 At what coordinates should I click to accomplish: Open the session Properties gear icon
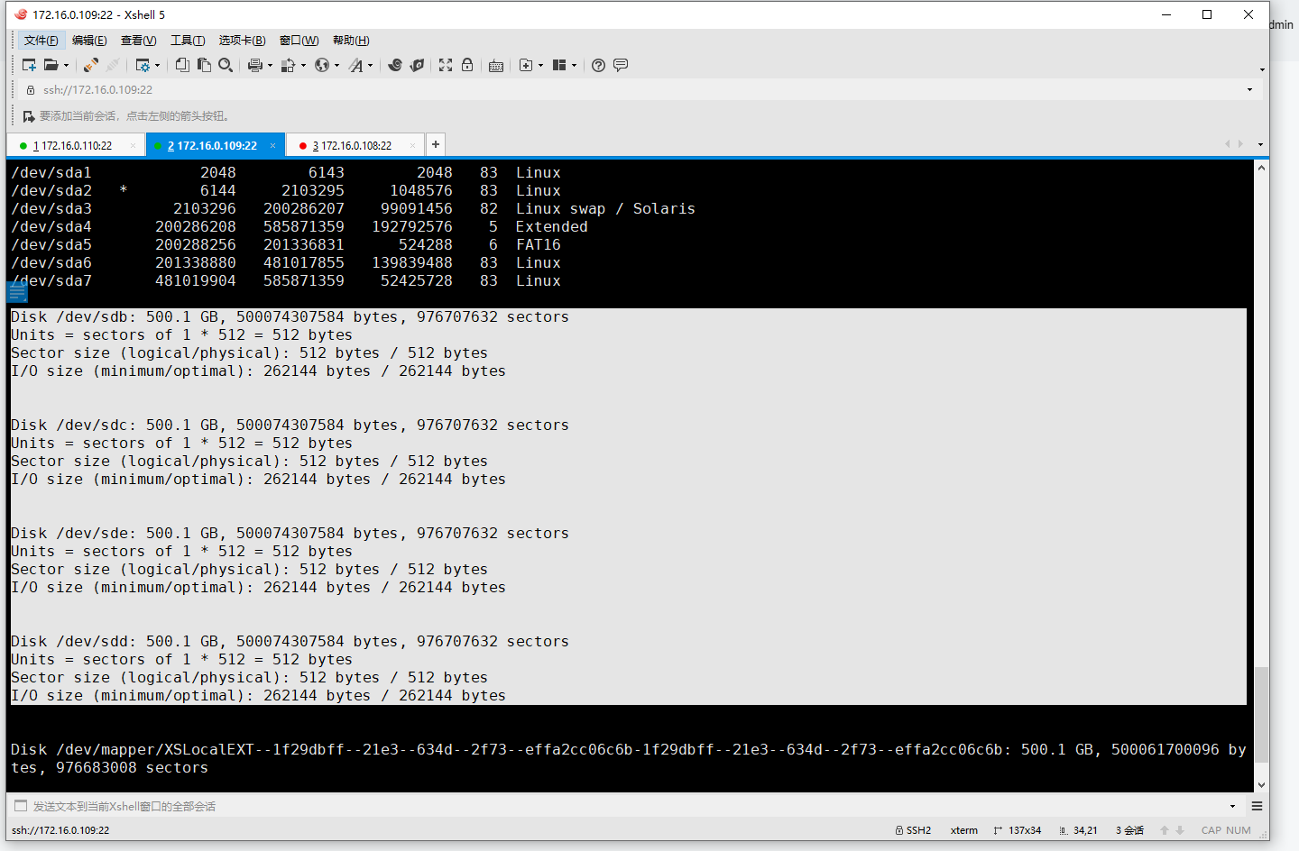point(143,65)
